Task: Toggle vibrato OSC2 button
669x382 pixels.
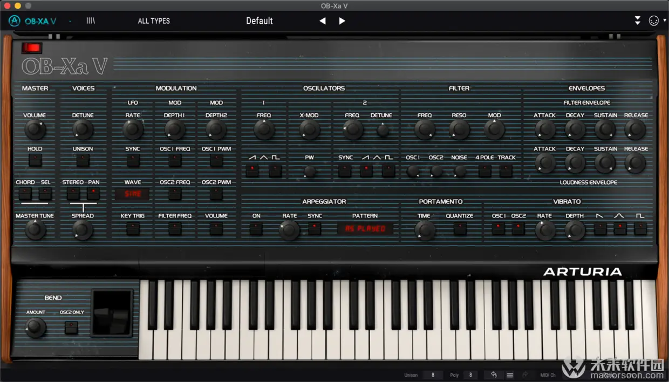Action: point(518,229)
